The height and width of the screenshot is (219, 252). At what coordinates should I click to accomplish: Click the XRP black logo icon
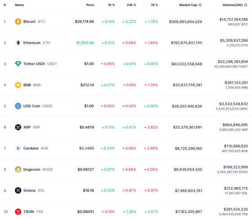tap(18, 127)
